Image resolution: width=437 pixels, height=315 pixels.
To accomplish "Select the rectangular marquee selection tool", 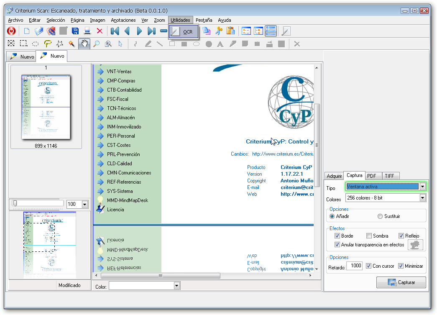I will 23,44.
